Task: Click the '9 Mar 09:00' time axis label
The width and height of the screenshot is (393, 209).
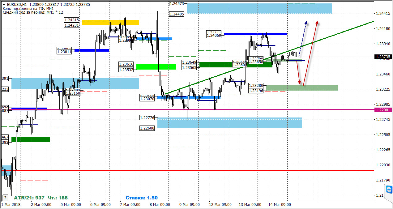Action: tap(189, 205)
